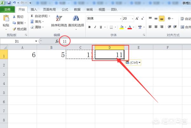The width and height of the screenshot is (191, 128).
Task: Click the text orientation icon
Action: point(169,19)
